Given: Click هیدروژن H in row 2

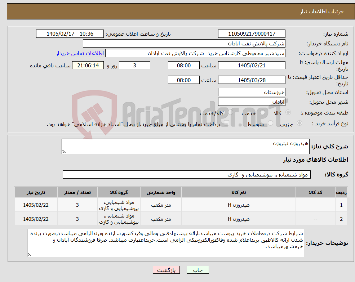Looking at the screenshot, I should click(239, 219).
